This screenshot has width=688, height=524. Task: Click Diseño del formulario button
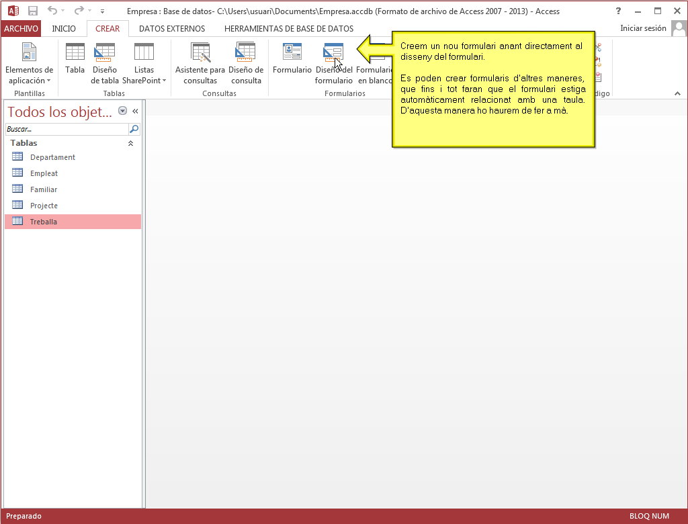pyautogui.click(x=333, y=63)
